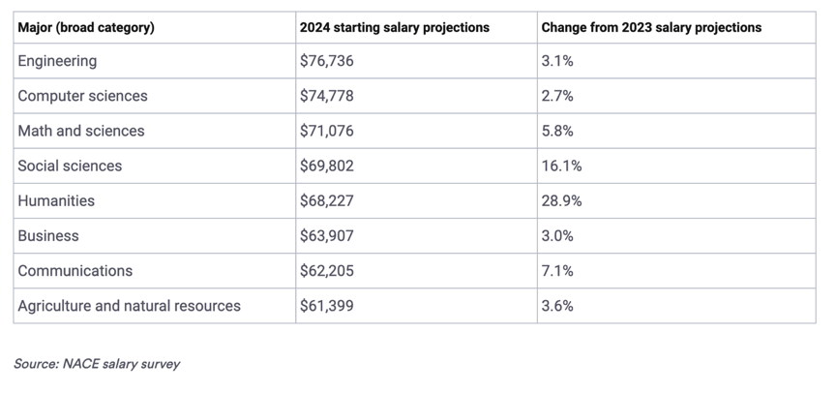Select the 7.1% change cell
This screenshot has width=836, height=393.
[557, 270]
